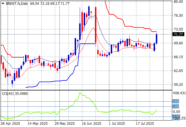186x127 pixels.
Task: Click the OHLC values 69.54 72.18 69.17 71.77
Action: [x=50, y=4]
